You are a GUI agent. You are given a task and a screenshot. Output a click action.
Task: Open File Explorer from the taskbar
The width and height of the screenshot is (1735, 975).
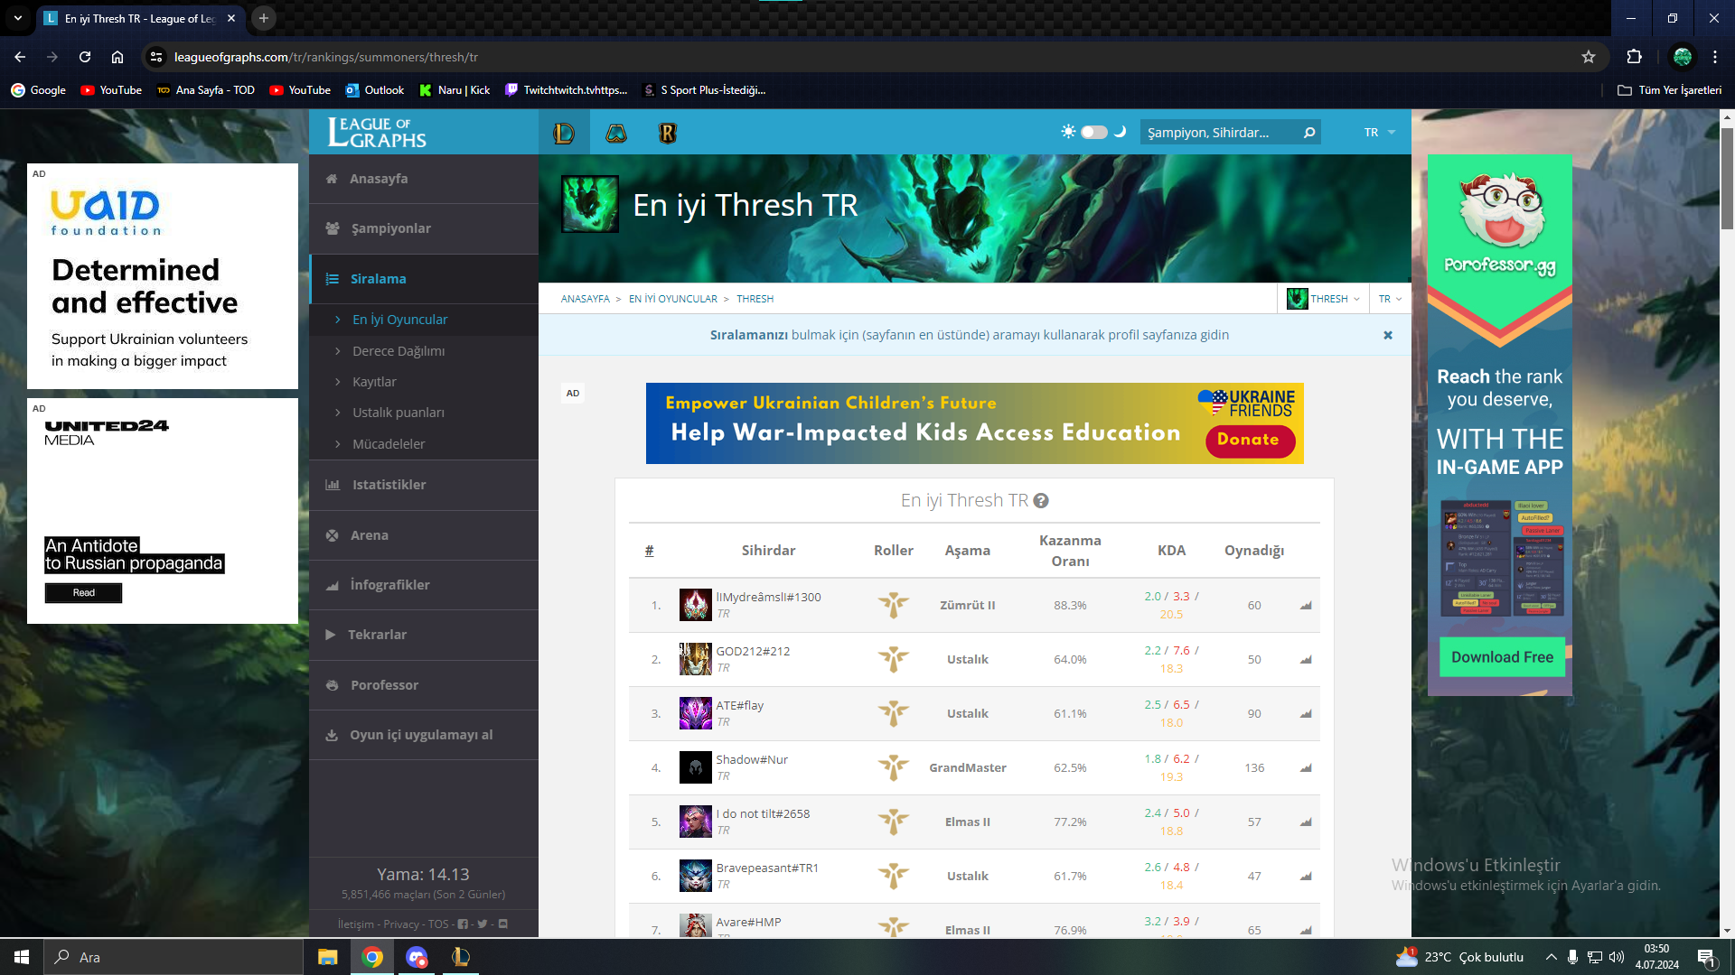[327, 957]
